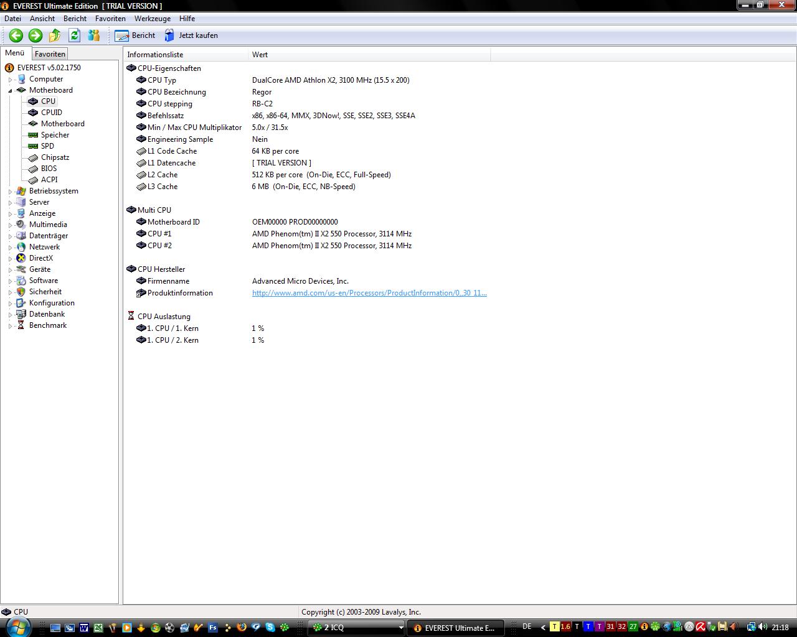
Task: Expand the Multimedia tree node
Action: click(x=11, y=225)
